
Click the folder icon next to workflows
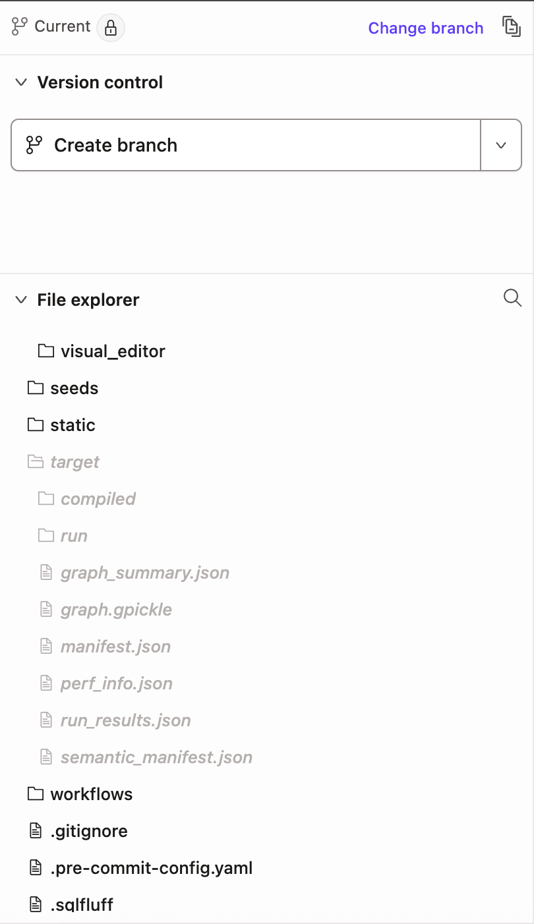[x=36, y=794]
